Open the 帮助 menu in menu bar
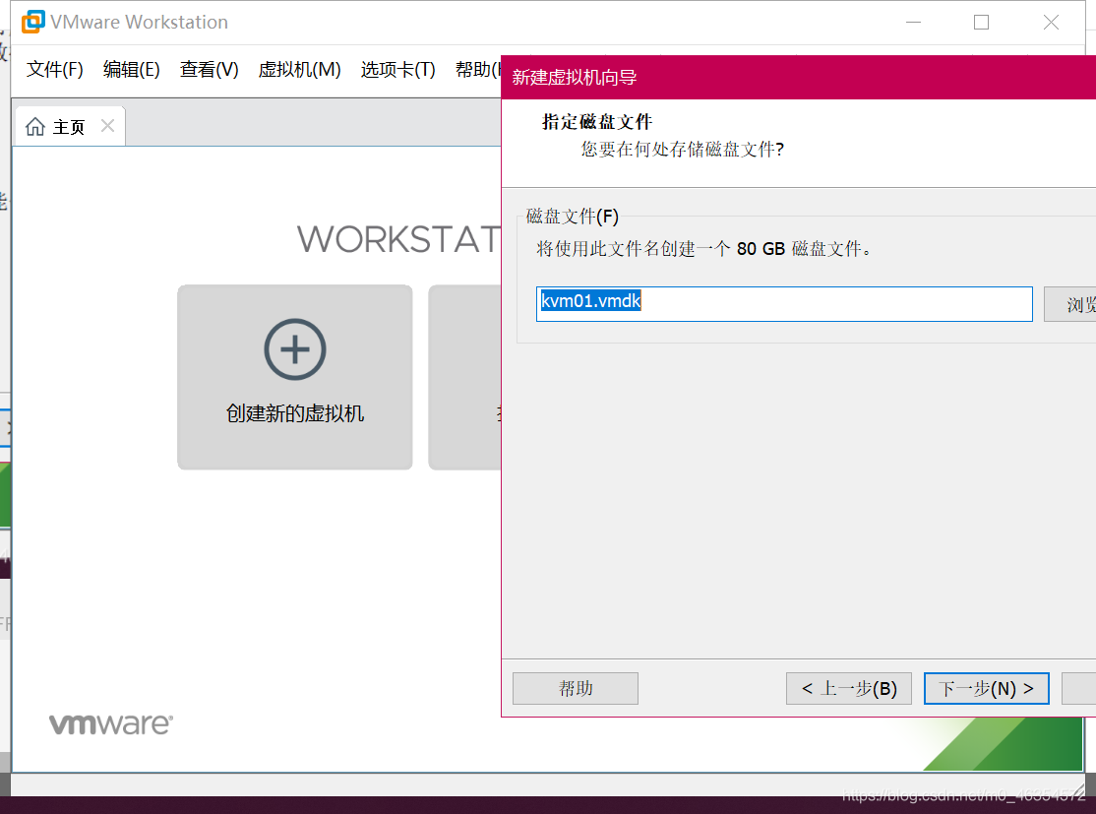Viewport: 1096px width, 814px height. (478, 69)
